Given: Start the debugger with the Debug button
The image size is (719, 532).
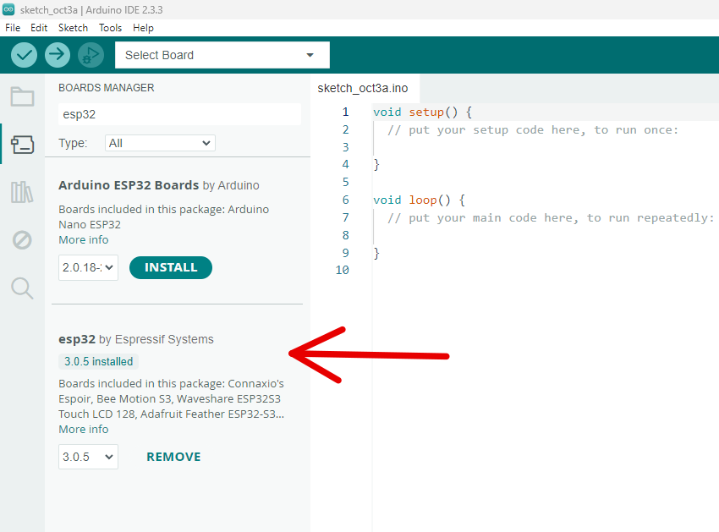Looking at the screenshot, I should click(91, 55).
